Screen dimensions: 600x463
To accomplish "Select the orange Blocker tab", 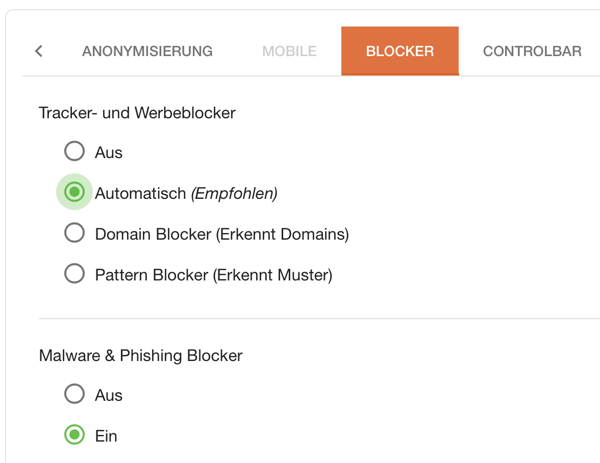I will point(400,51).
